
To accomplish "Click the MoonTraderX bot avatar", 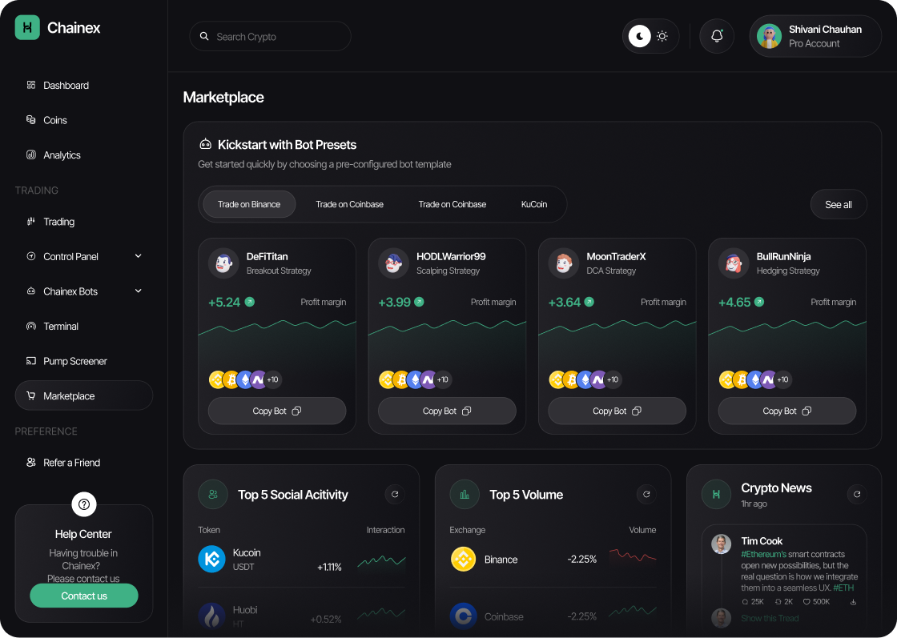I will click(564, 263).
